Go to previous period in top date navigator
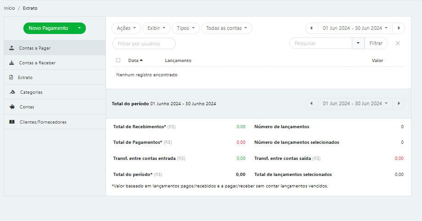This screenshot has width=422, height=221. coord(311,28)
